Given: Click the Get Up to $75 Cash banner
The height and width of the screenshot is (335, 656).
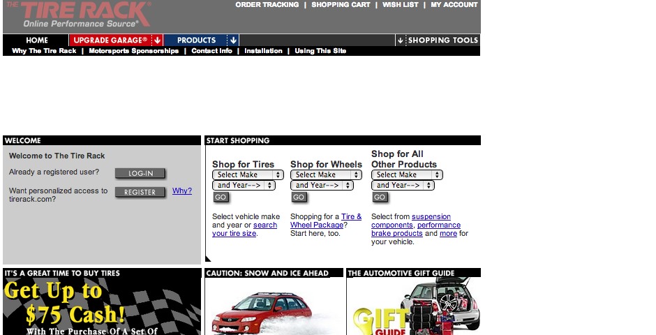Looking at the screenshot, I should [102, 306].
